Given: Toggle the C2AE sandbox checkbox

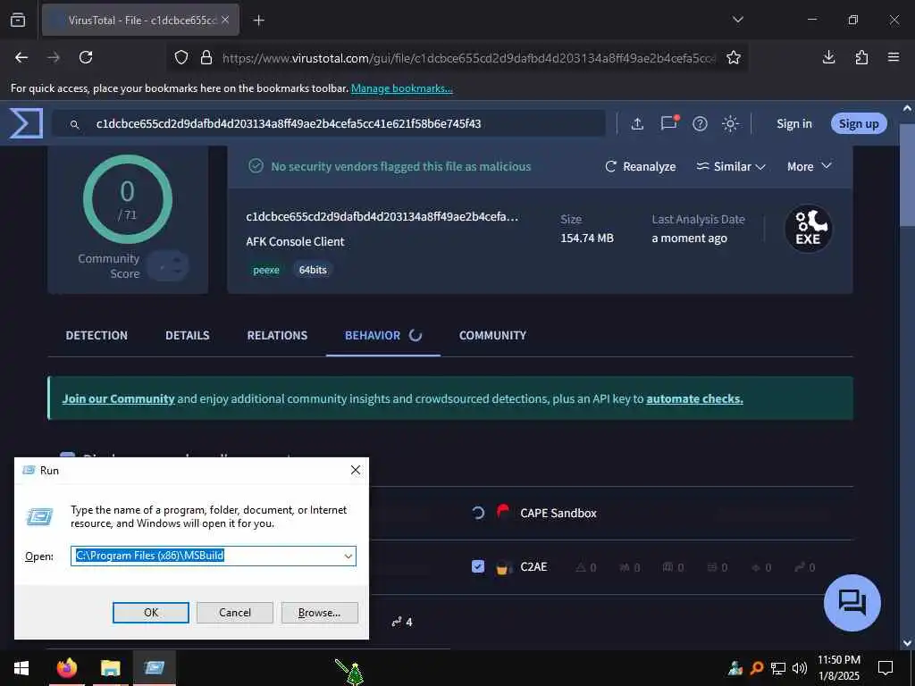Looking at the screenshot, I should (478, 566).
